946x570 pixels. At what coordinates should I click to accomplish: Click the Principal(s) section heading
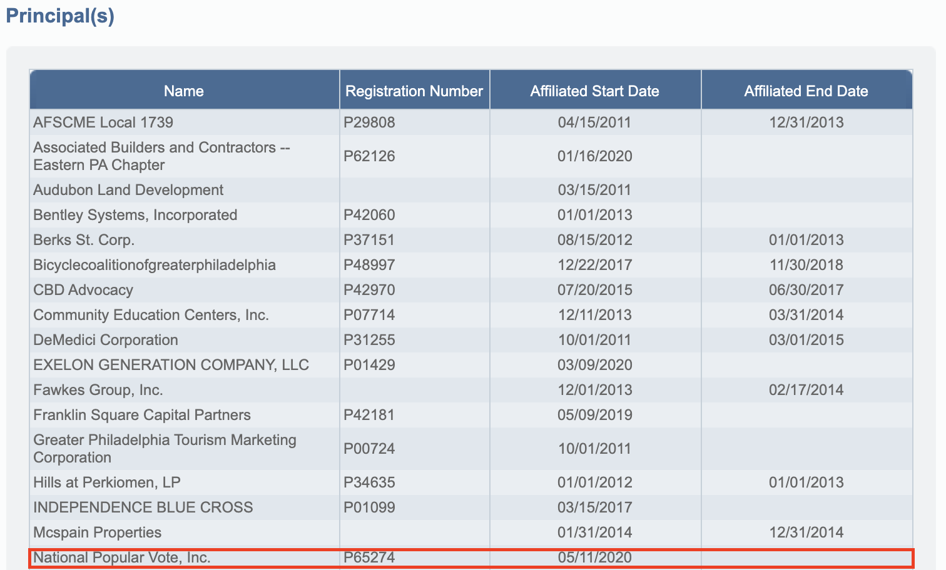(60, 16)
